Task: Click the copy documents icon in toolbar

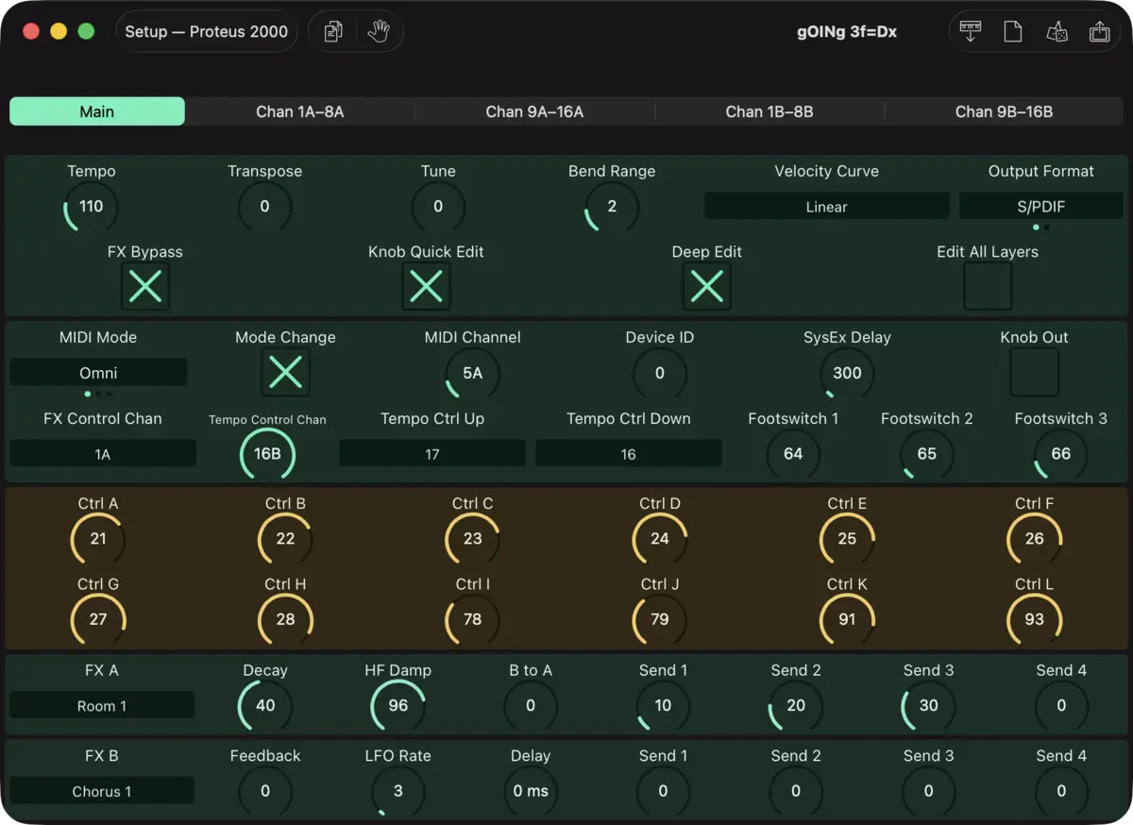Action: click(x=332, y=31)
